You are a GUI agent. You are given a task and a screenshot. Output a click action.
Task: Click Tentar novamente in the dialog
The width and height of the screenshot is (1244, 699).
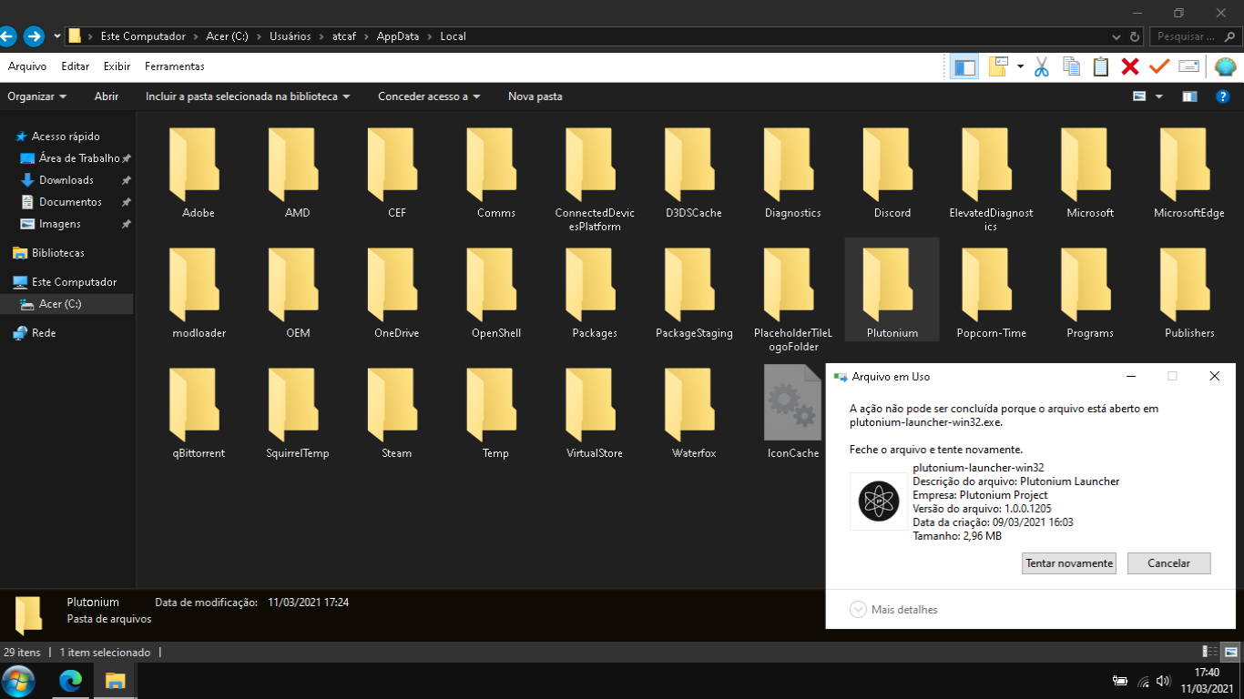[x=1069, y=563]
